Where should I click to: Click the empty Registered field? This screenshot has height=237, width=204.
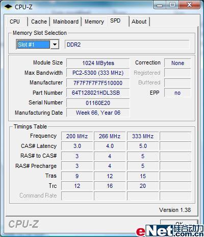tap(177, 73)
